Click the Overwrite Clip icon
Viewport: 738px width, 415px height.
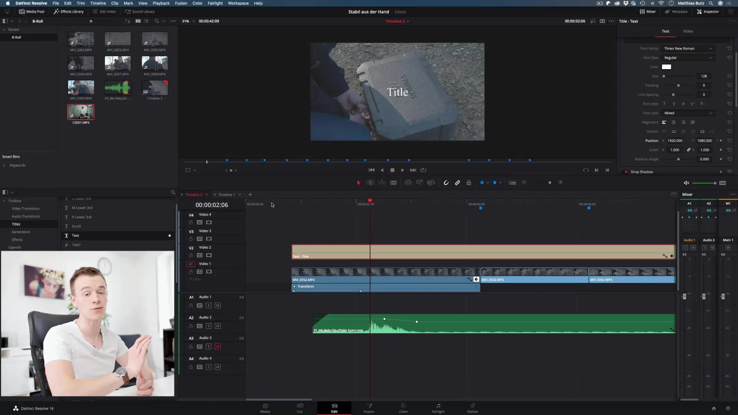[420, 183]
